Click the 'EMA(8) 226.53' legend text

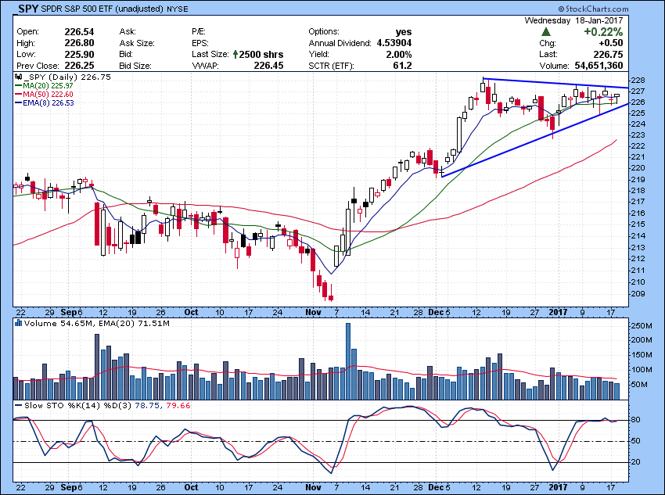(49, 102)
